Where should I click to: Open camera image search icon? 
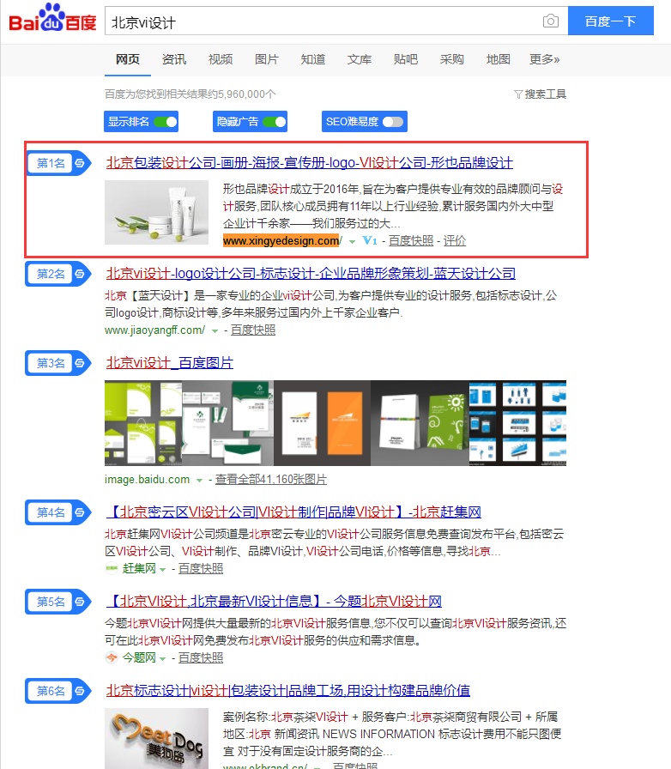tap(550, 21)
